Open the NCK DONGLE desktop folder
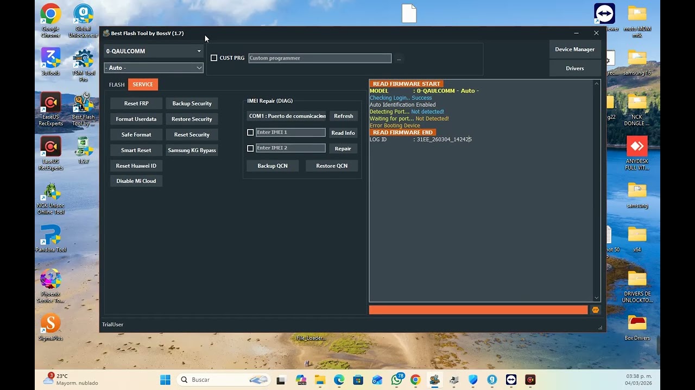Screen dimensions: 695x390 coord(637,109)
